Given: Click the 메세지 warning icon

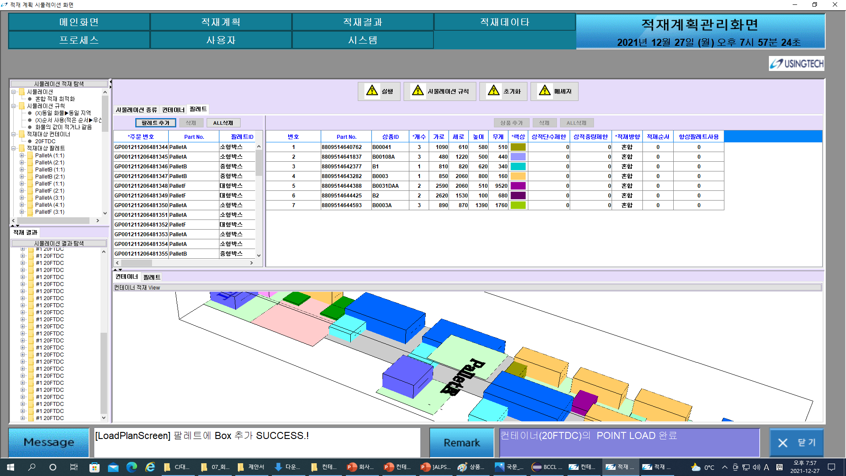Looking at the screenshot, I should 545,90.
